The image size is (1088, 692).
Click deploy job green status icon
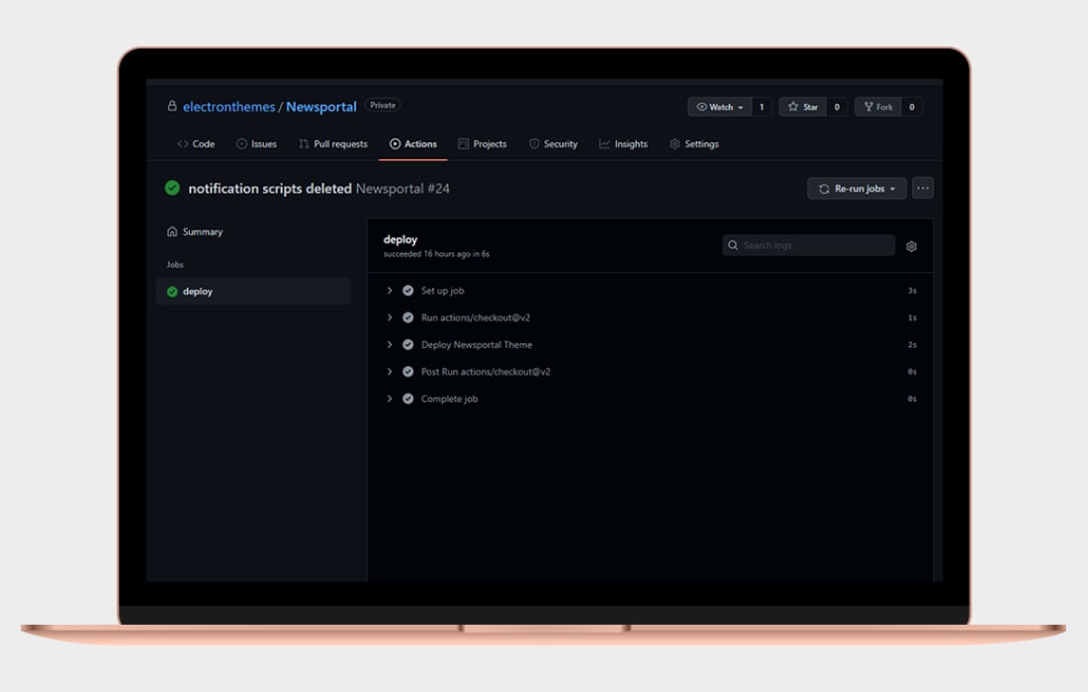click(x=172, y=292)
